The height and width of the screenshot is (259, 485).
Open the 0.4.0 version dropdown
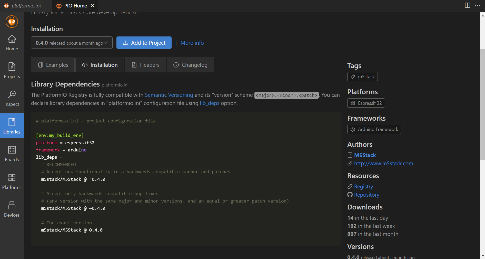[72, 43]
